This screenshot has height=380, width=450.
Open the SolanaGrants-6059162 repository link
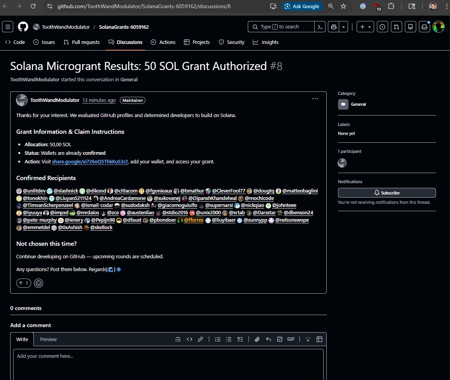(124, 27)
